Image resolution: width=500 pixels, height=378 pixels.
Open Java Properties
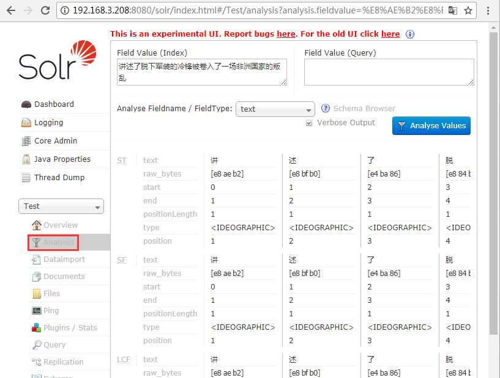(x=62, y=159)
